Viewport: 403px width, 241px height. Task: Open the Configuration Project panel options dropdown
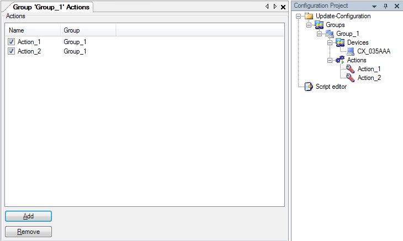pos(374,6)
